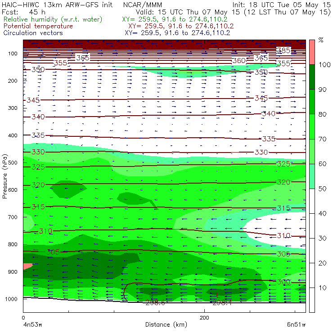Click the right '315' contour label
This screenshot has width=333, height=333.
click(x=283, y=208)
